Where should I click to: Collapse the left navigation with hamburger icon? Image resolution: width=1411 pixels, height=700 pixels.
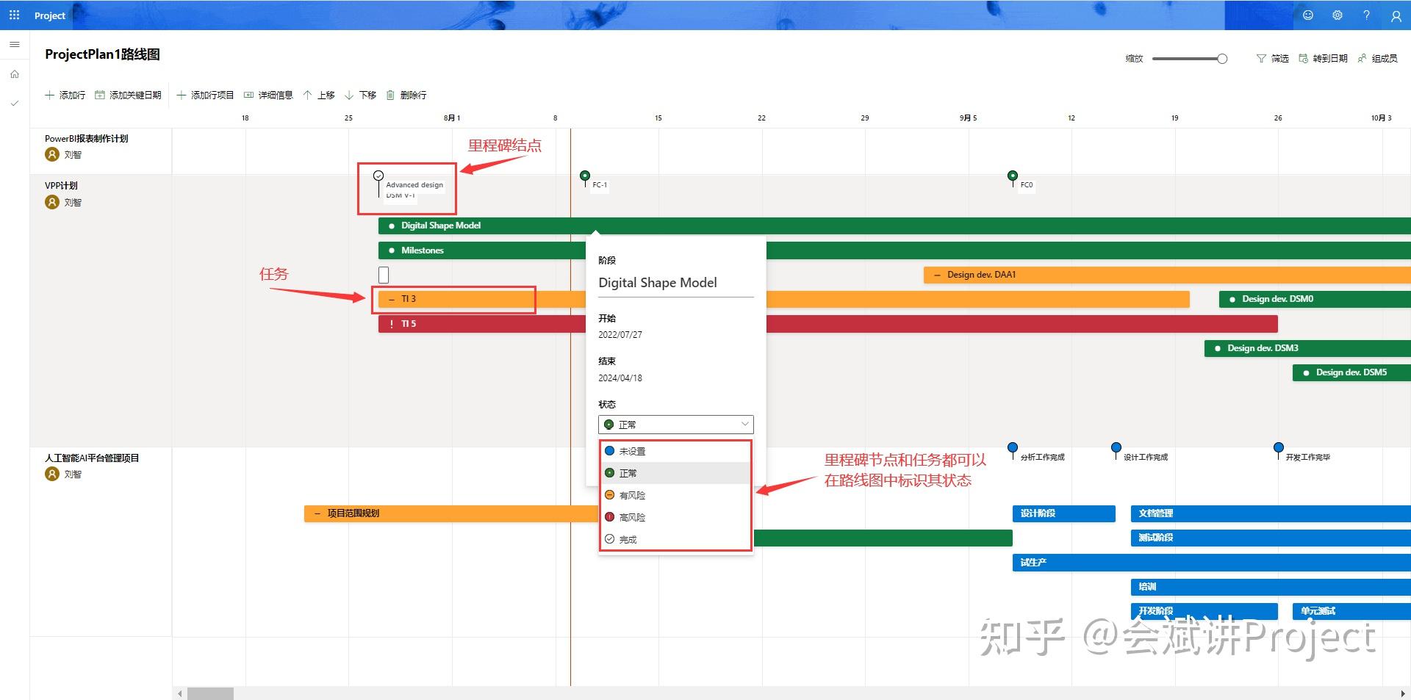(x=14, y=44)
